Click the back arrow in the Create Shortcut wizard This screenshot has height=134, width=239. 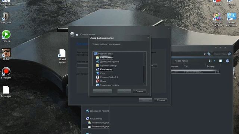tap(72, 35)
